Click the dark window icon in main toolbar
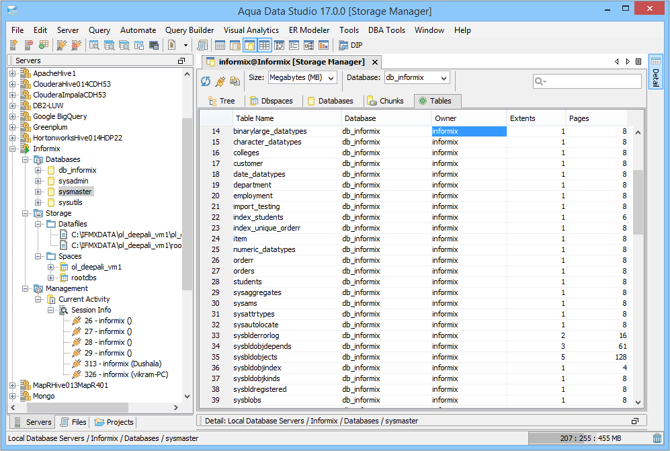670x451 pixels. tap(154, 45)
